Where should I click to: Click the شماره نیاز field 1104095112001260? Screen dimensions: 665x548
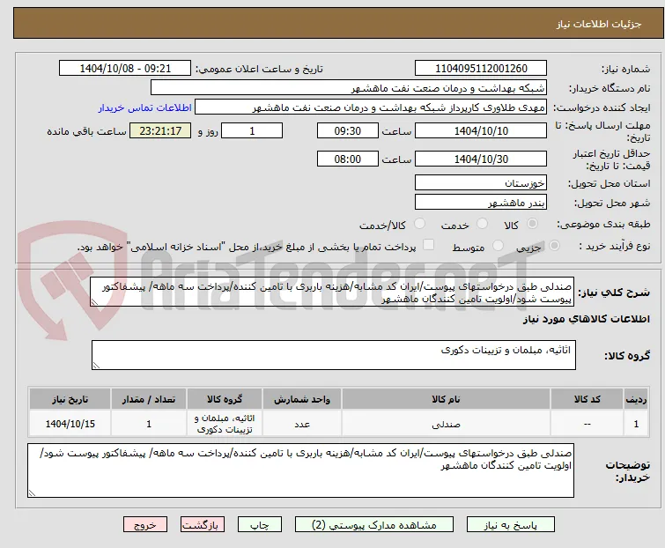(x=481, y=69)
